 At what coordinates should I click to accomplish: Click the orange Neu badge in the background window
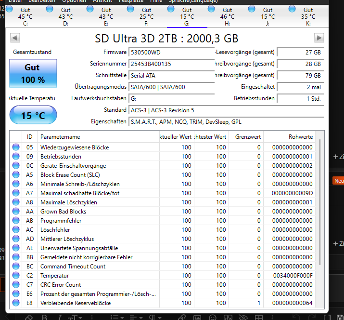[338, 181]
